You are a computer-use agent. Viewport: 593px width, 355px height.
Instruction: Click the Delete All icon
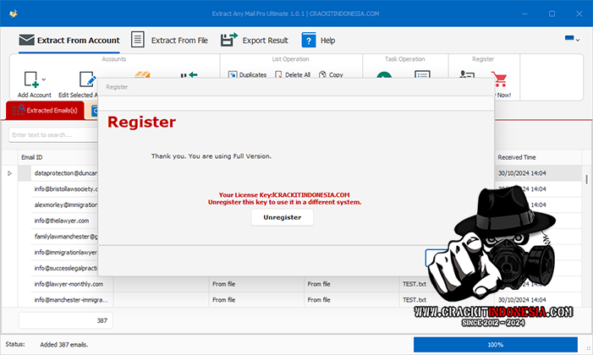278,75
